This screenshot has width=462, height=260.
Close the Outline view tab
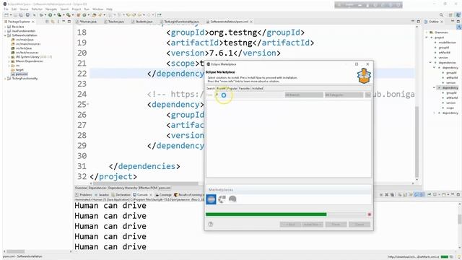pos(442,22)
